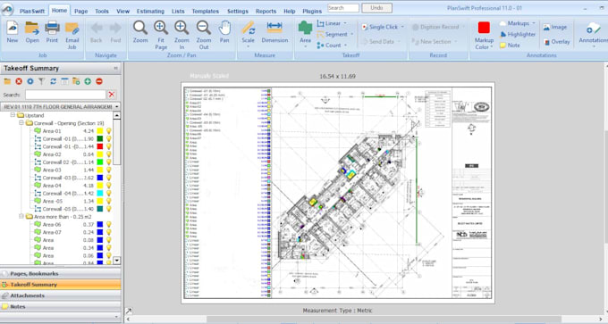Open the Templates ribbon tab

point(205,12)
